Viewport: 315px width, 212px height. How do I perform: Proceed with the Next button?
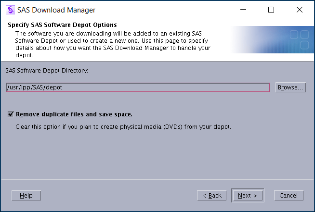[248, 196]
